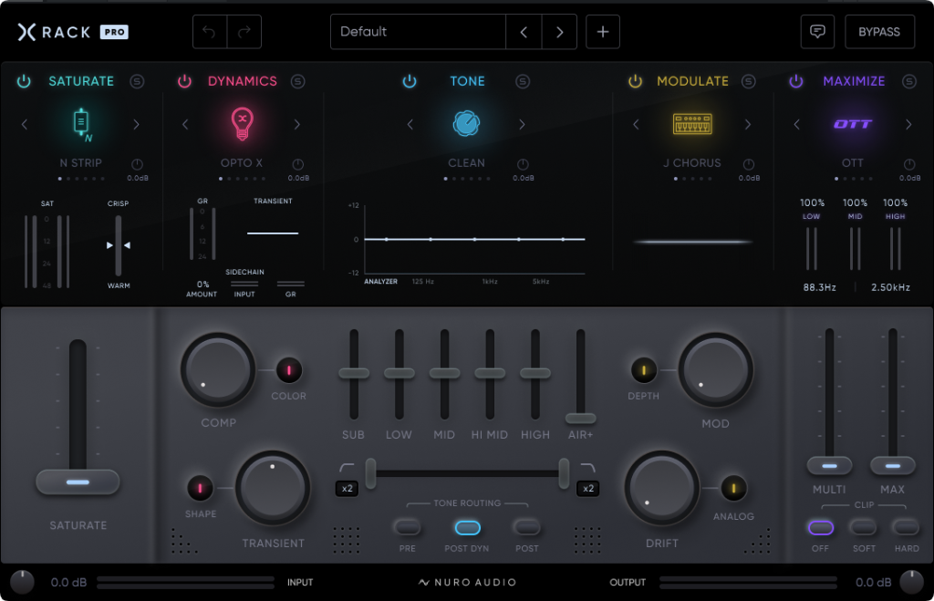The width and height of the screenshot is (934, 601).
Task: Select previous Saturate module type
Action: tap(25, 124)
